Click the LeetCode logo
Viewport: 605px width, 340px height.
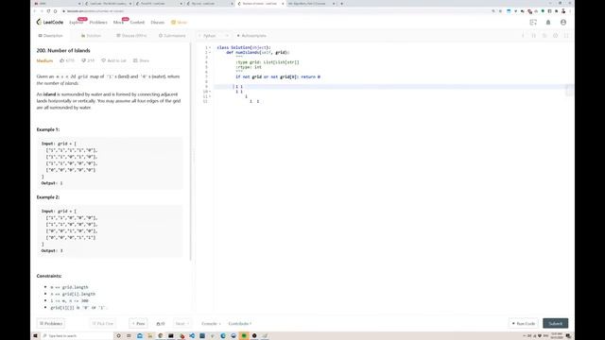pyautogui.click(x=50, y=22)
